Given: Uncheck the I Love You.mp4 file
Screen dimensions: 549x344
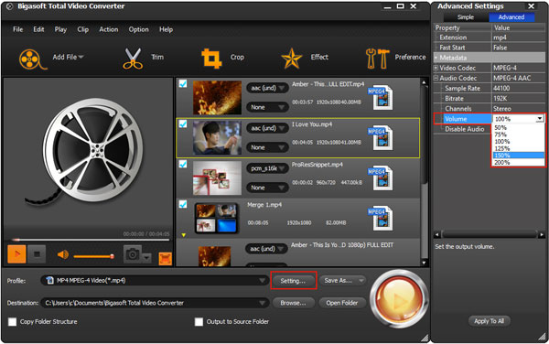Looking at the screenshot, I should point(183,124).
